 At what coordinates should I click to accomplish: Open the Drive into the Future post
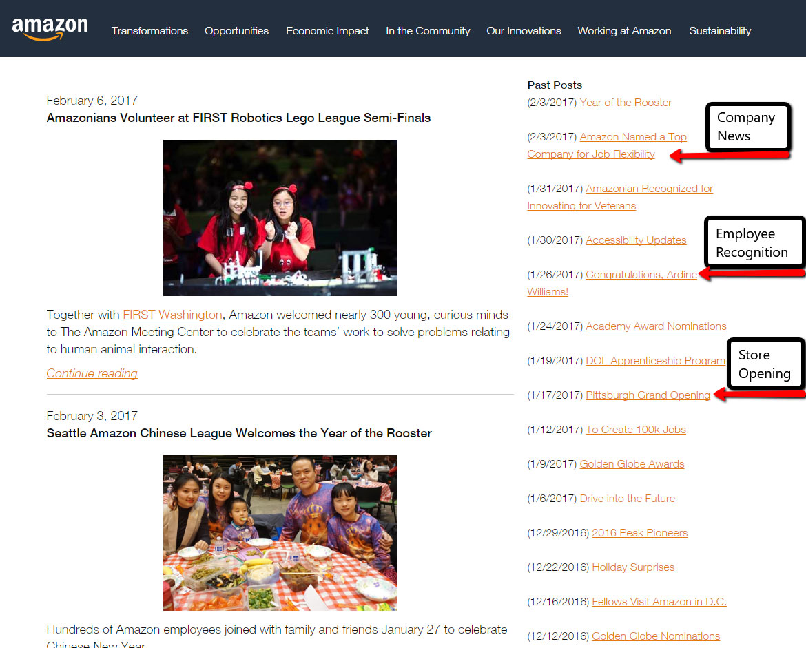[x=627, y=499]
